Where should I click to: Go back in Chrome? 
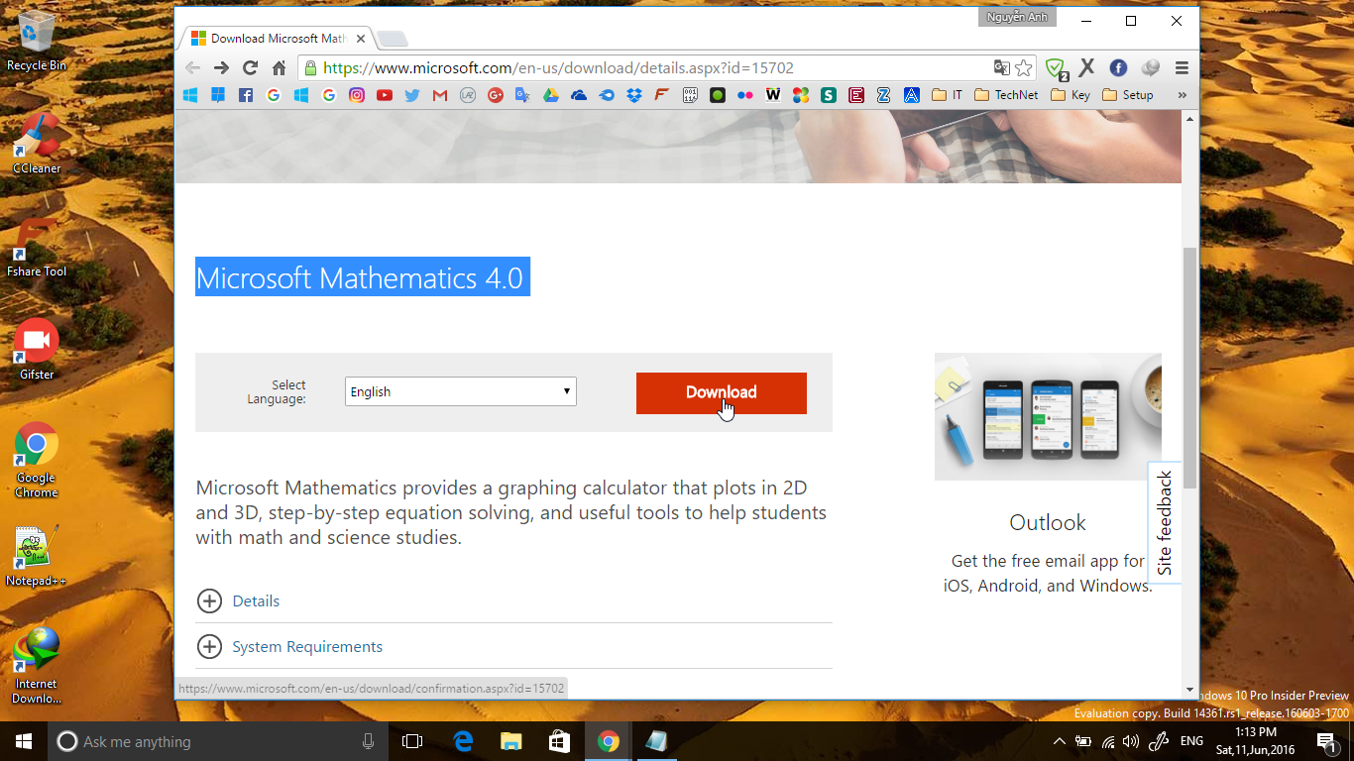click(x=192, y=68)
